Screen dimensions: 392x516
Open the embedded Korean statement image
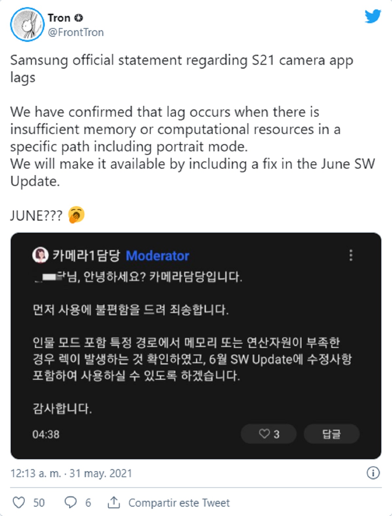point(196,346)
